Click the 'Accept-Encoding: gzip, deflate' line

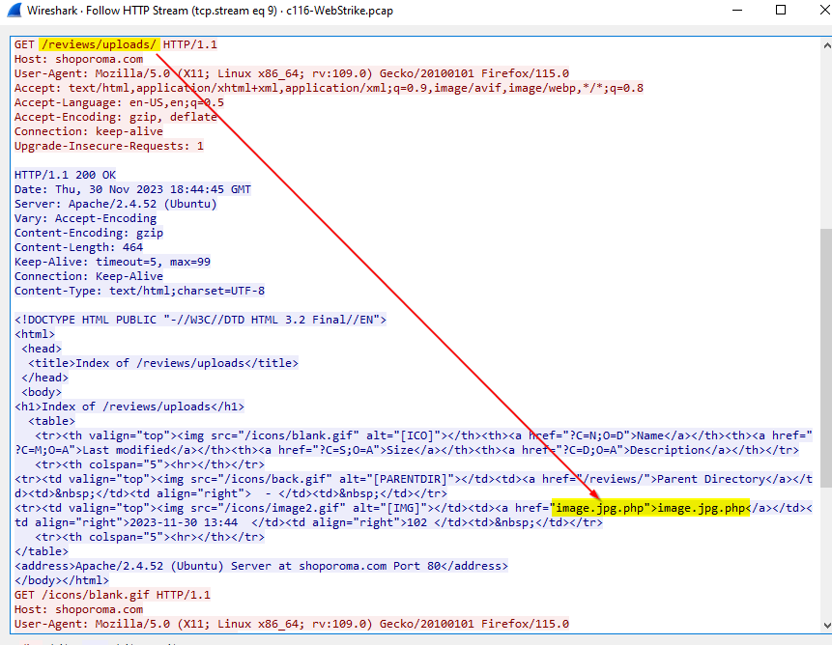point(116,117)
